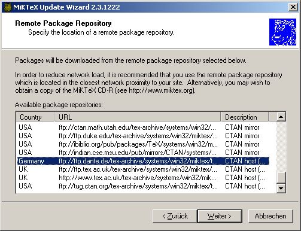Select the ctan.math.utah.edu repository row
The height and width of the screenshot is (231, 301).
pyautogui.click(x=143, y=127)
